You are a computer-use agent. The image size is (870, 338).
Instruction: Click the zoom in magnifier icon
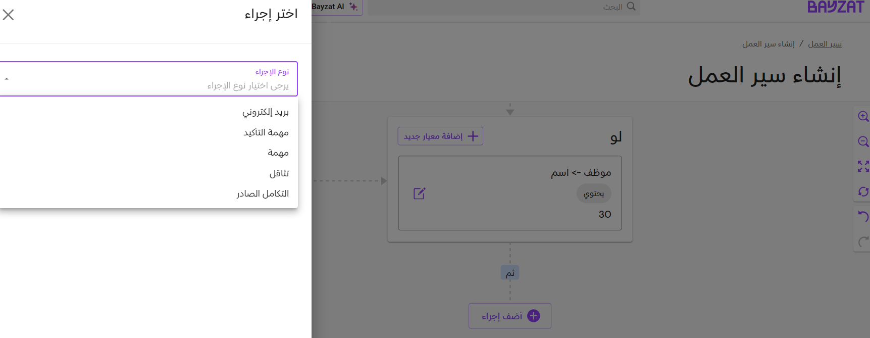coord(863,116)
